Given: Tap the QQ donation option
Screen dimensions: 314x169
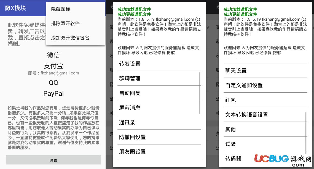Looking at the screenshot, I should tap(53, 82).
